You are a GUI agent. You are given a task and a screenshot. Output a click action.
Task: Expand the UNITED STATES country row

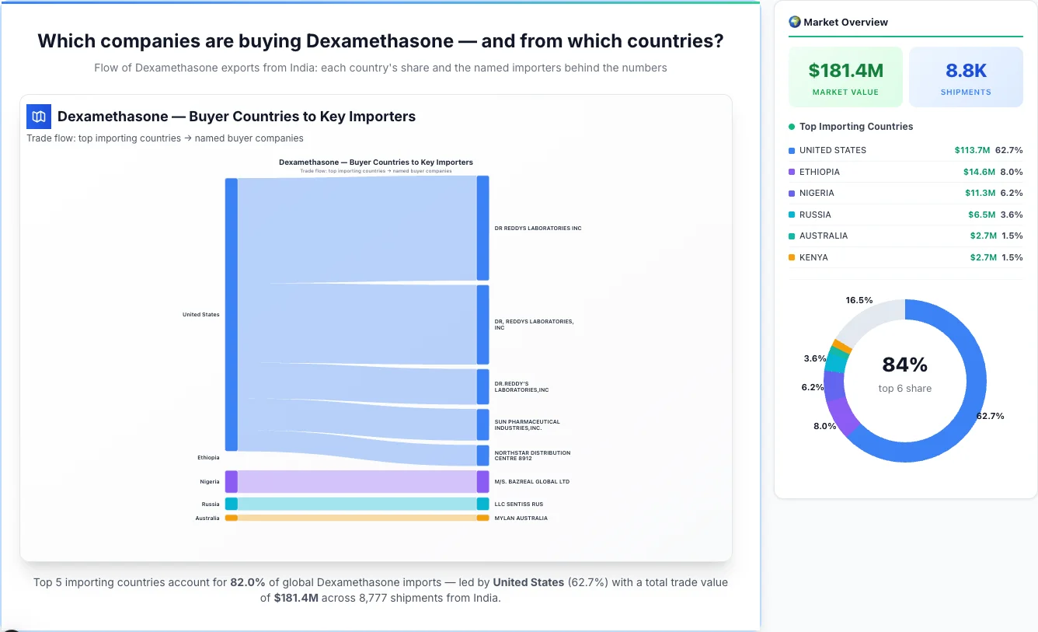(905, 150)
